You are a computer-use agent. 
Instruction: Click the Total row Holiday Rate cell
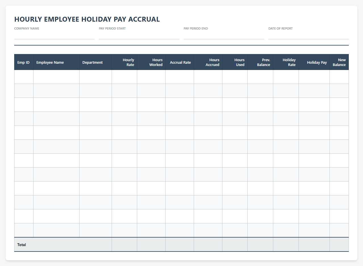[286, 245]
